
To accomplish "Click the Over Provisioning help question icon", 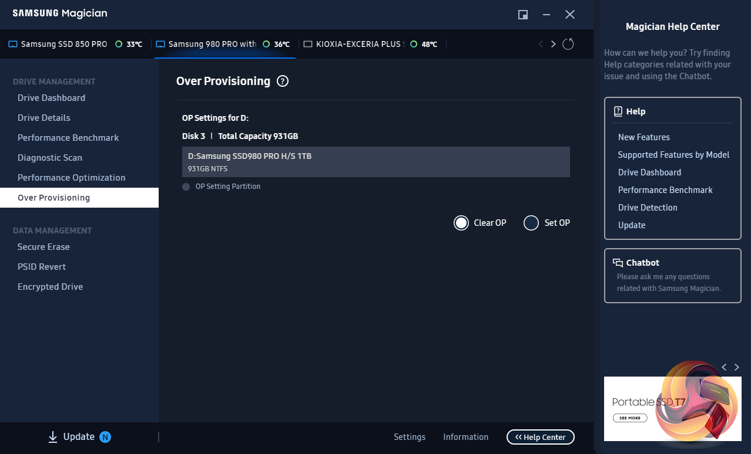I will (x=283, y=82).
